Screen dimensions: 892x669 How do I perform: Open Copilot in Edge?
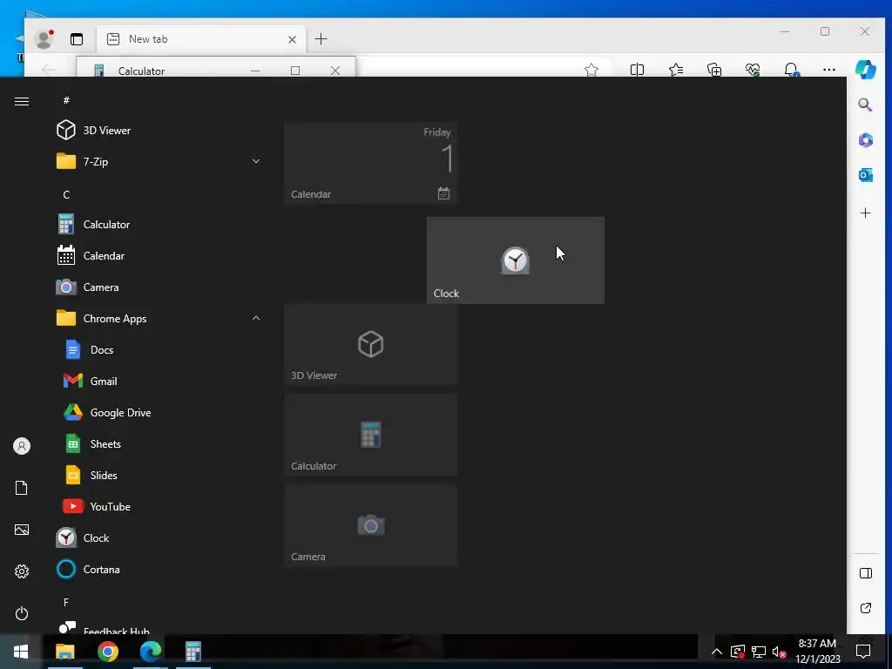tap(866, 70)
